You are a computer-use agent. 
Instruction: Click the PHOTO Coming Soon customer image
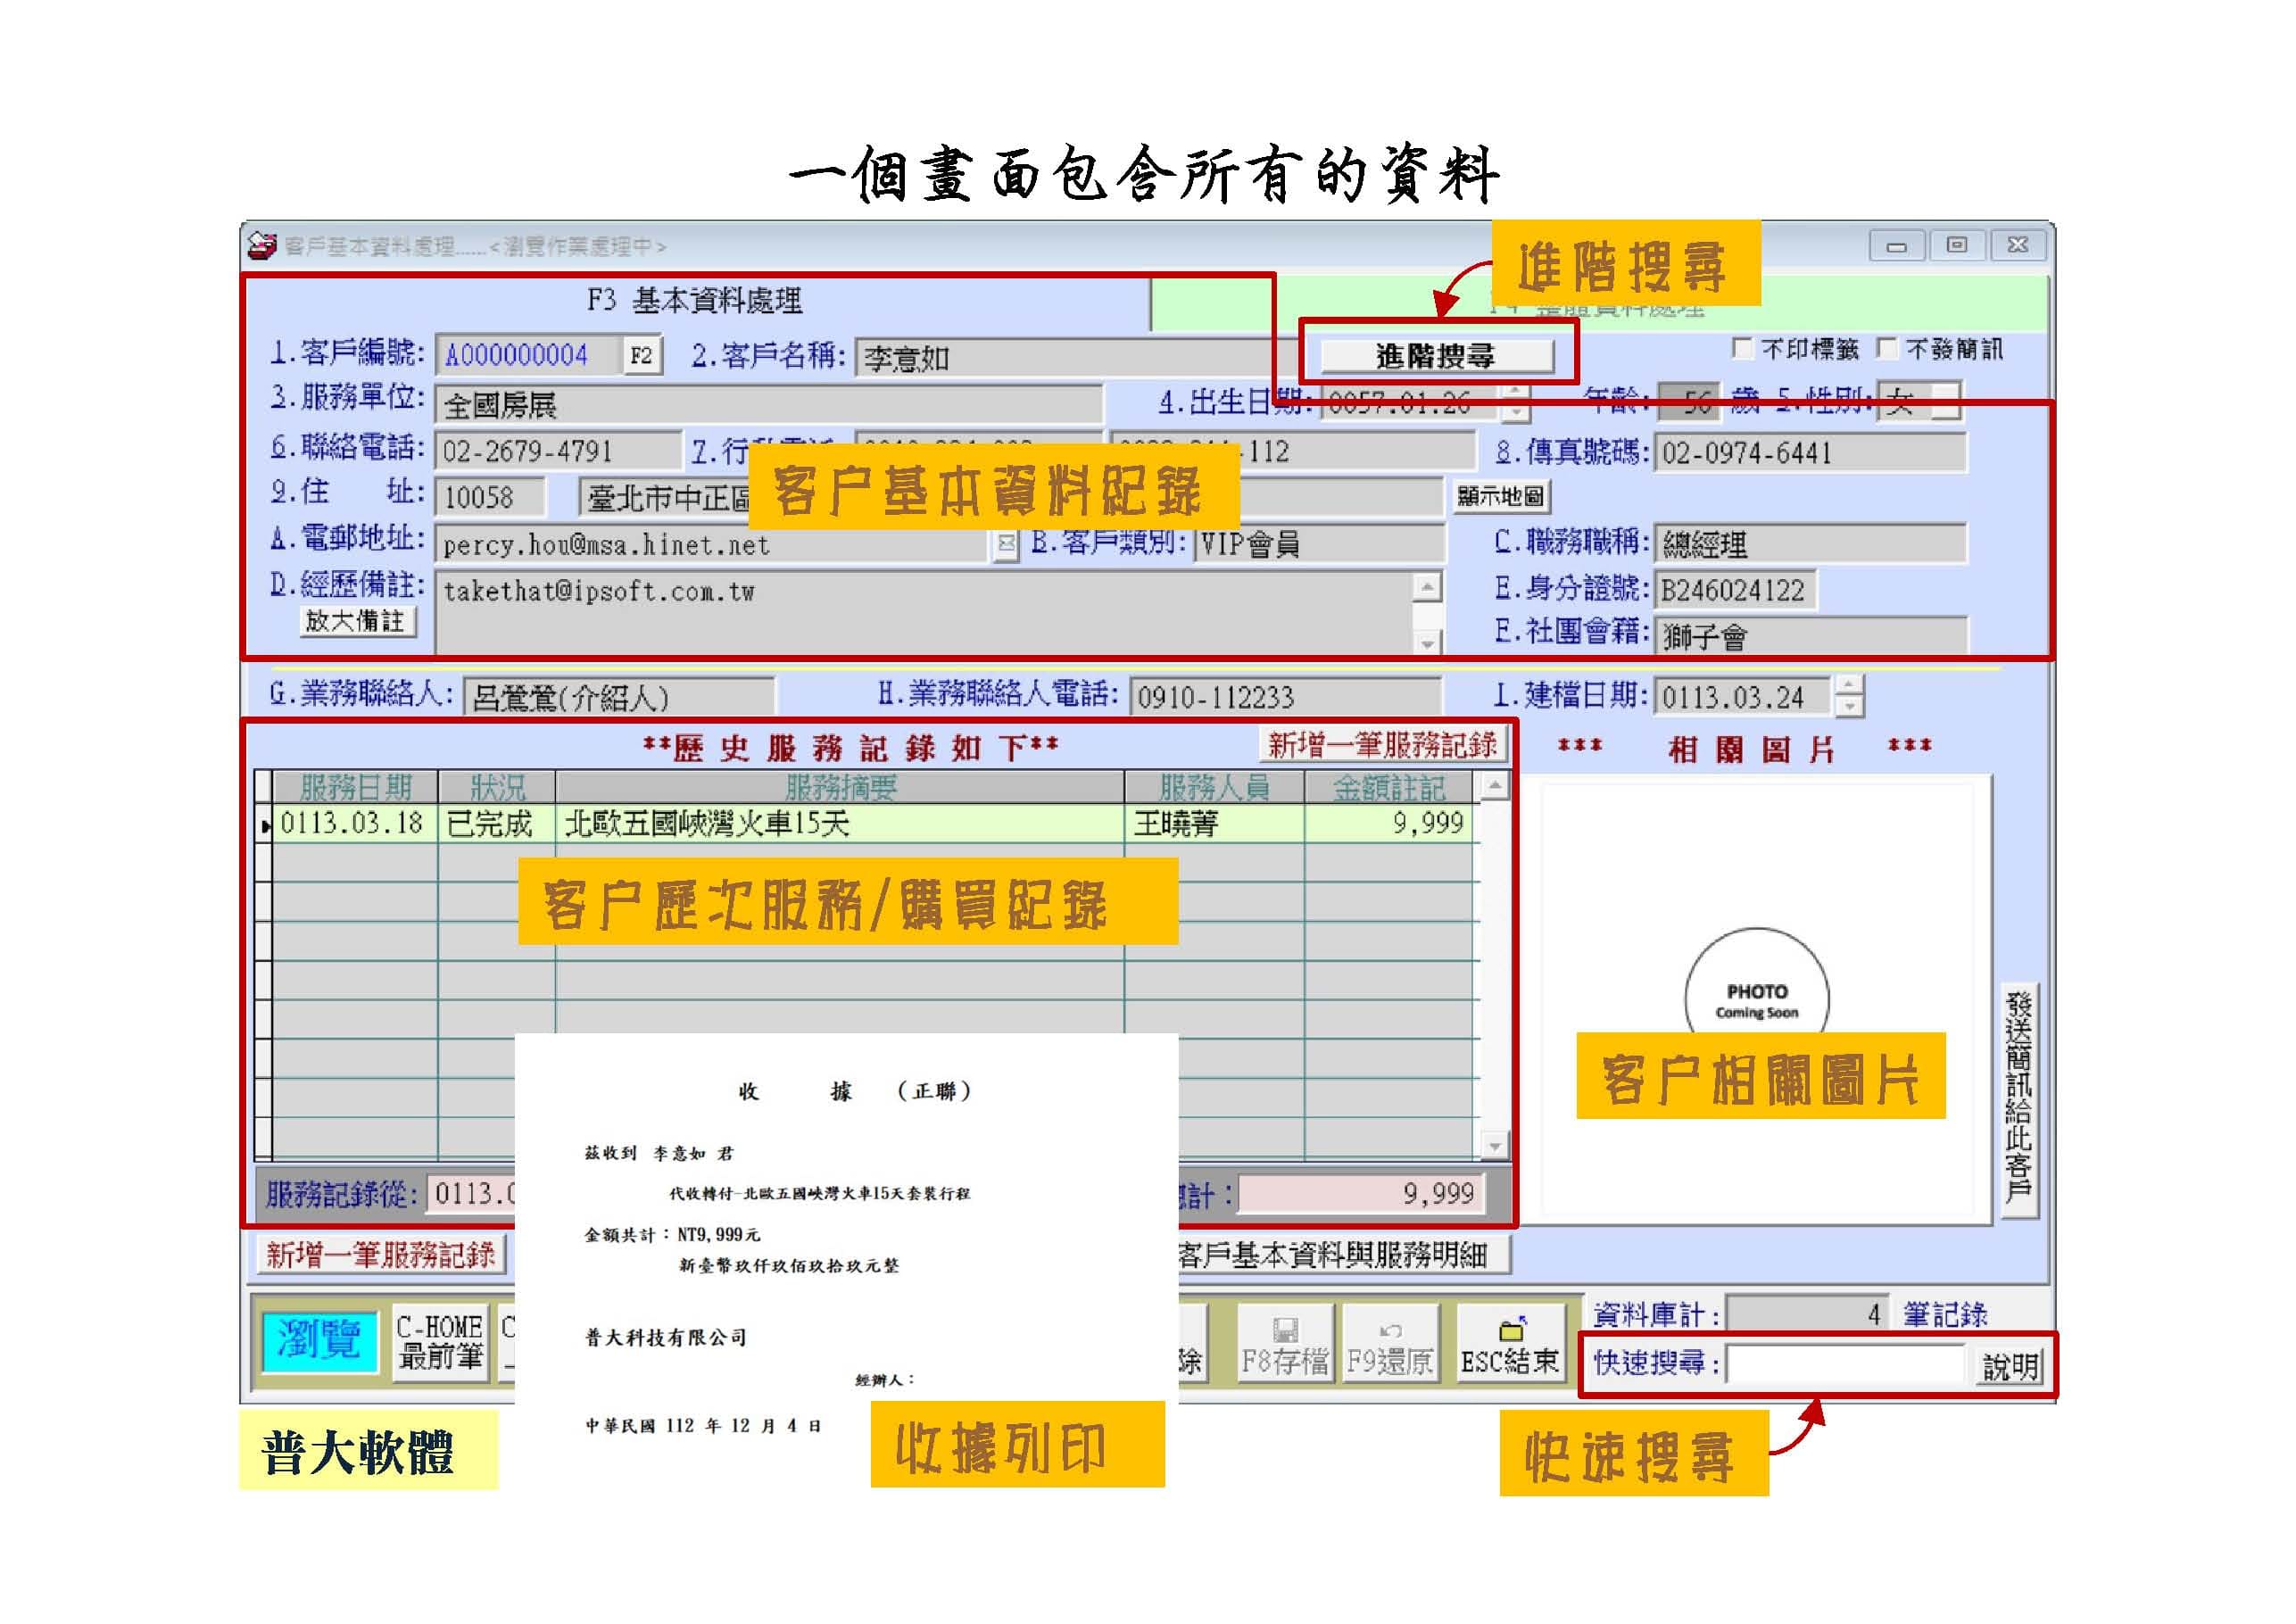pos(1757,1000)
